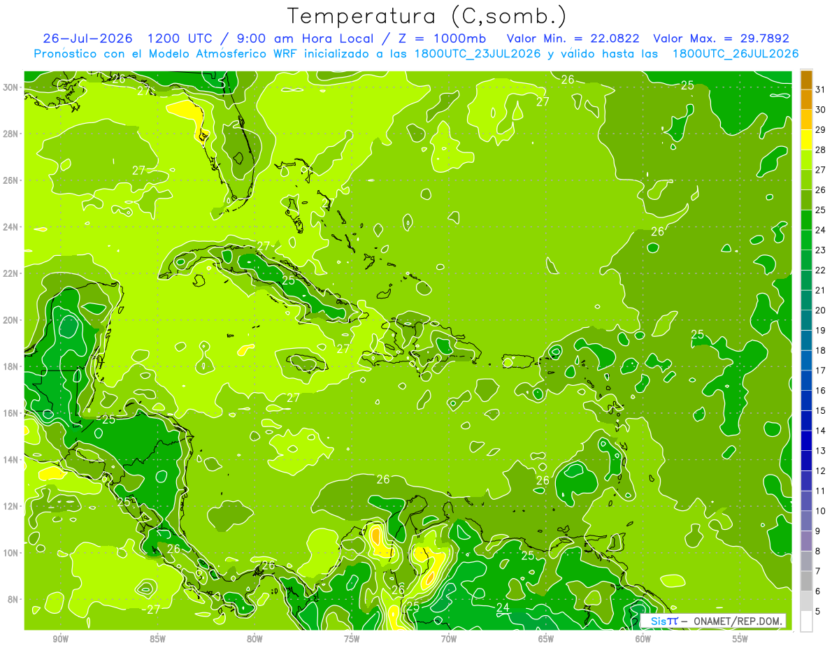Click the colorbar label '22'

coord(821,270)
